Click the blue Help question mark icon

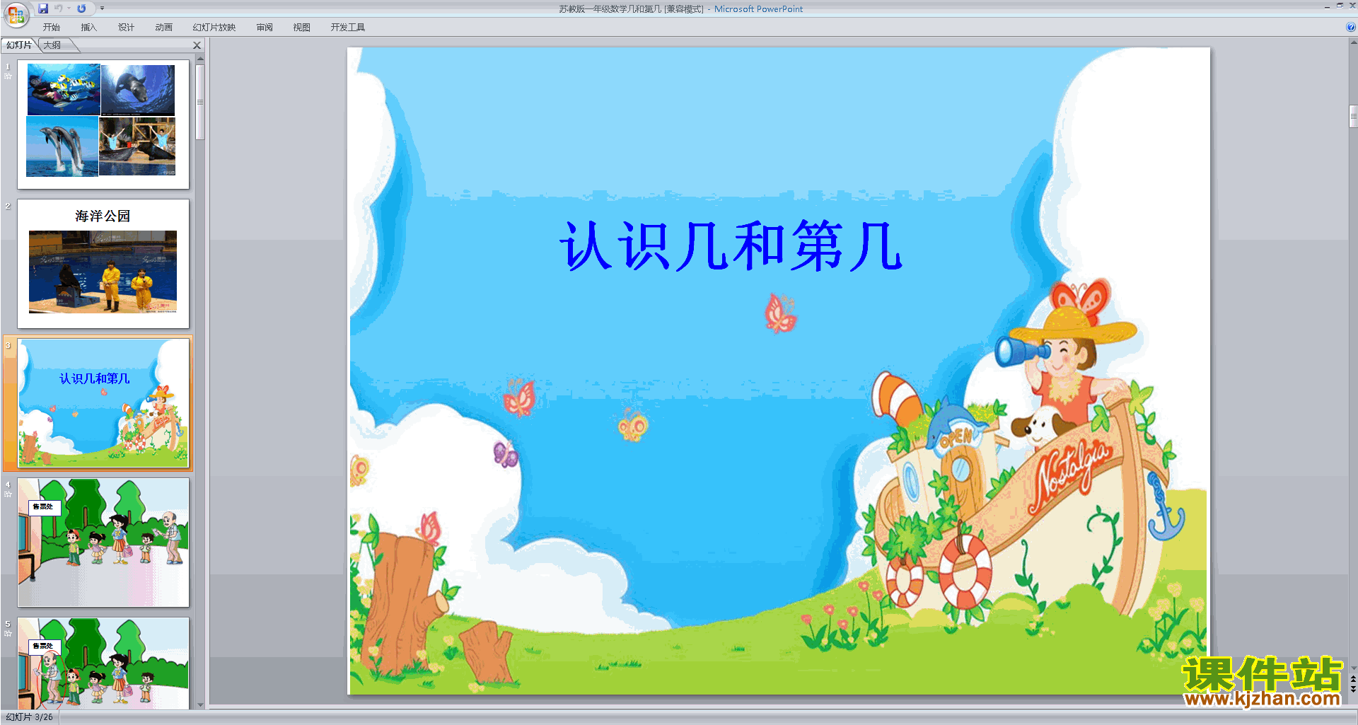(x=1351, y=27)
